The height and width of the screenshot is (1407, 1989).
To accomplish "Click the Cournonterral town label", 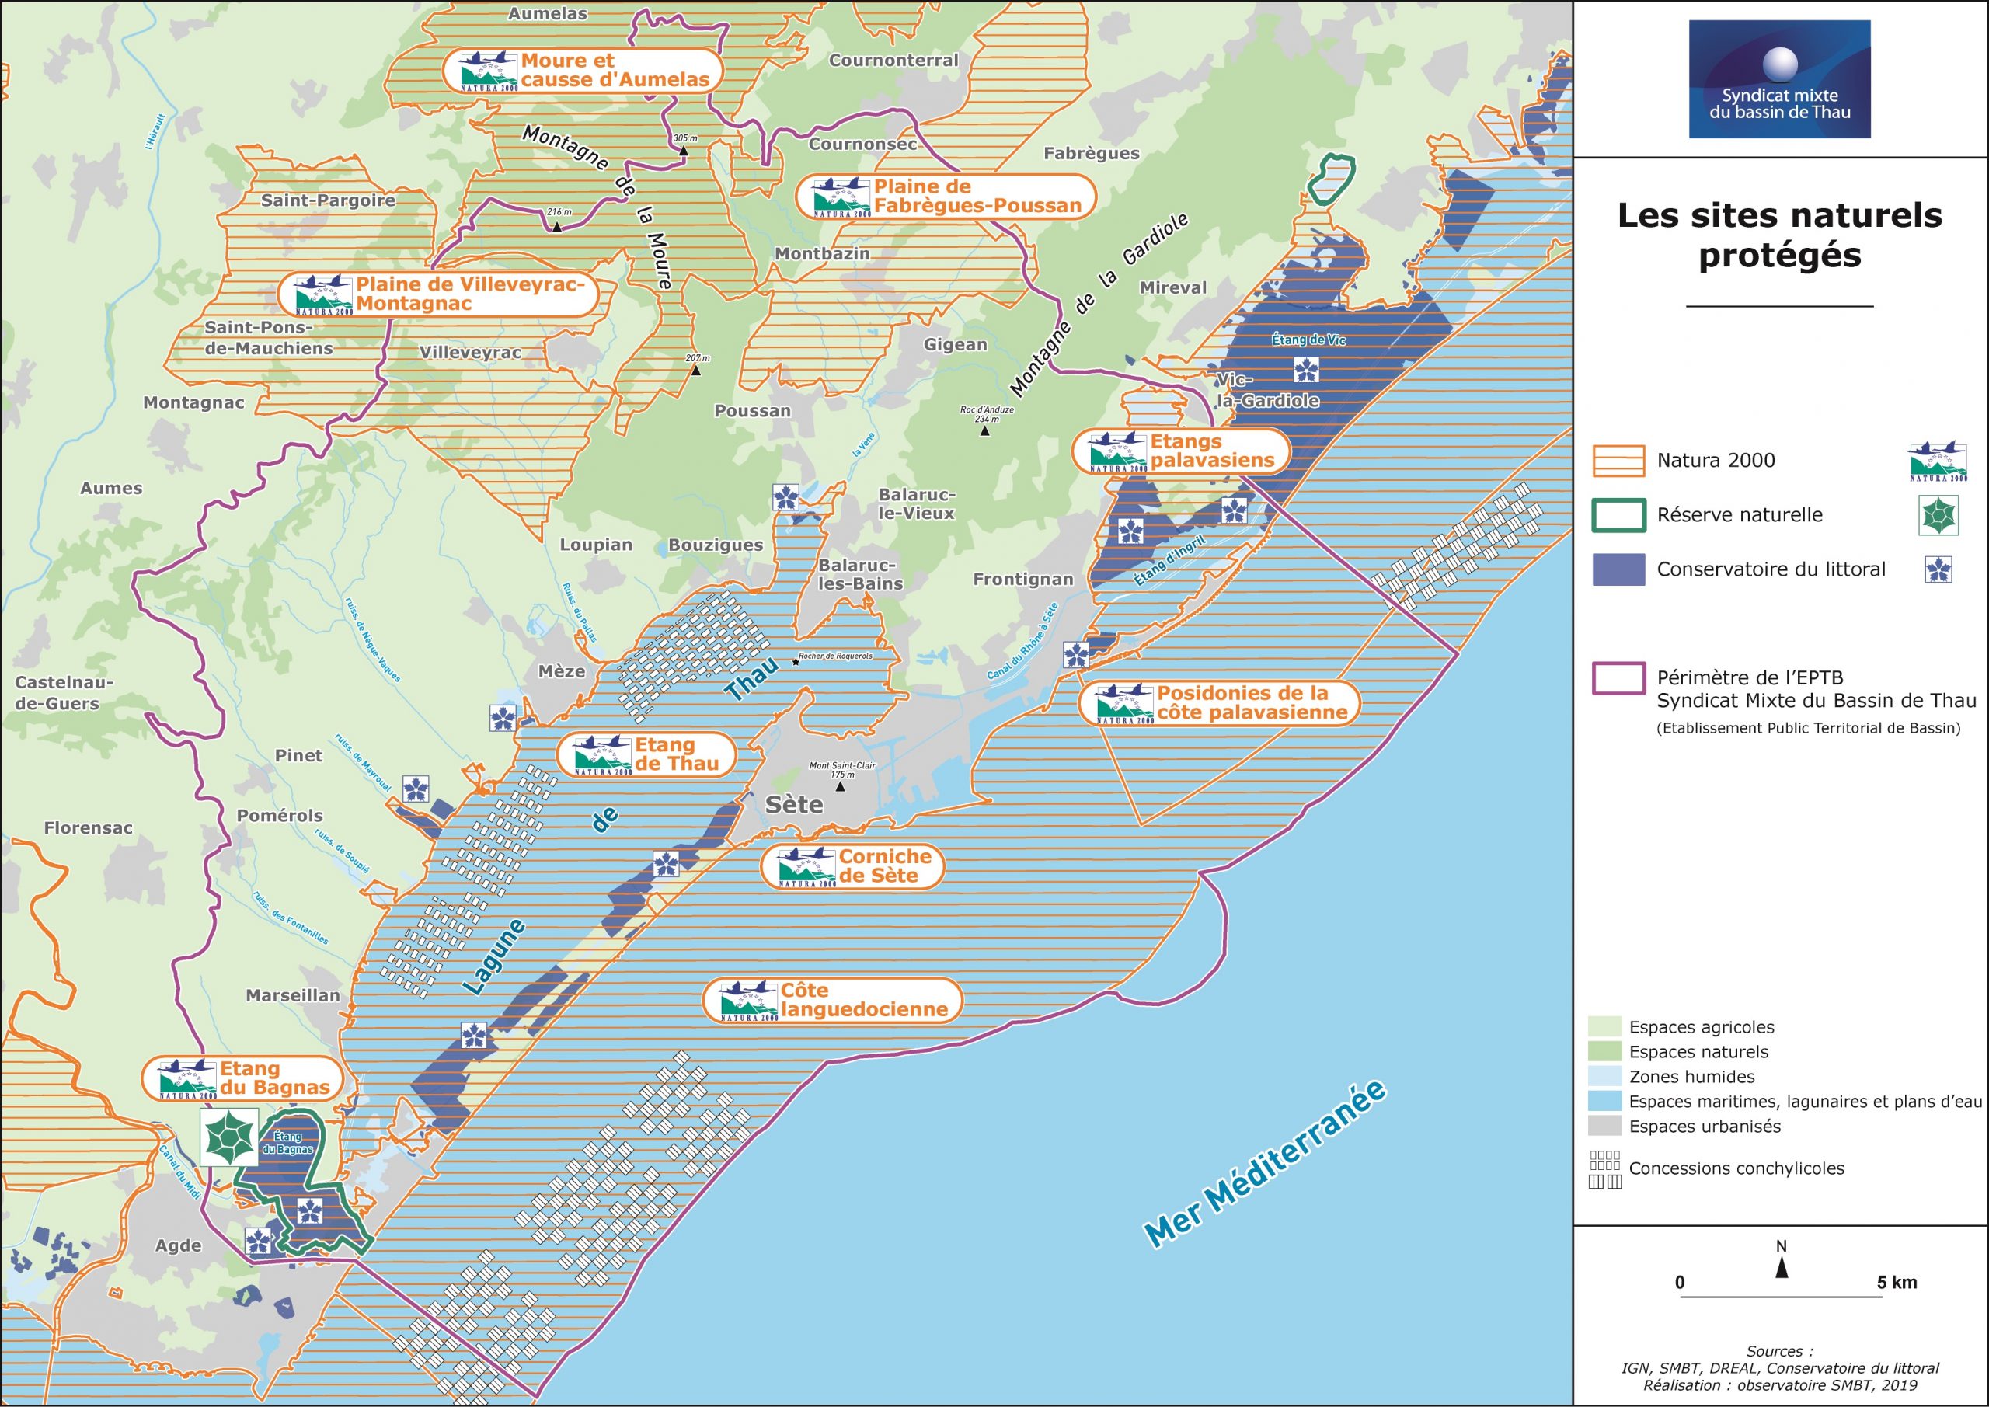I will click(x=893, y=61).
